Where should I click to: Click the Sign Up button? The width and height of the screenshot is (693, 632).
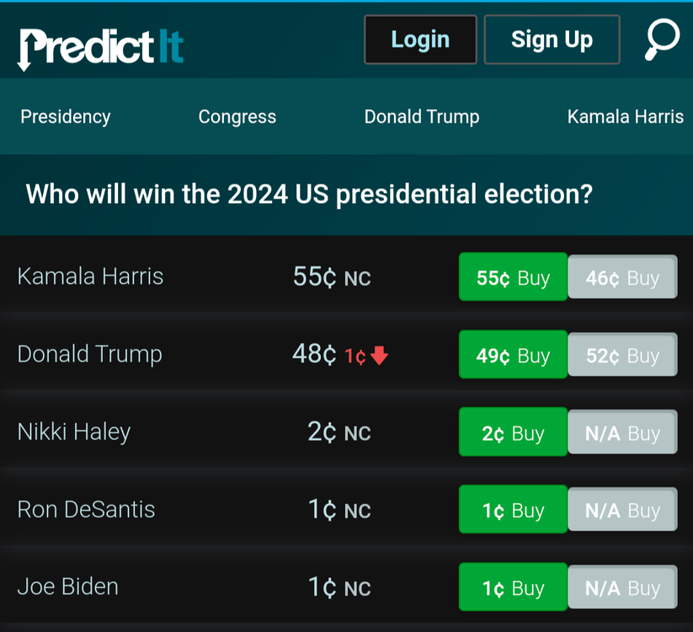(552, 40)
